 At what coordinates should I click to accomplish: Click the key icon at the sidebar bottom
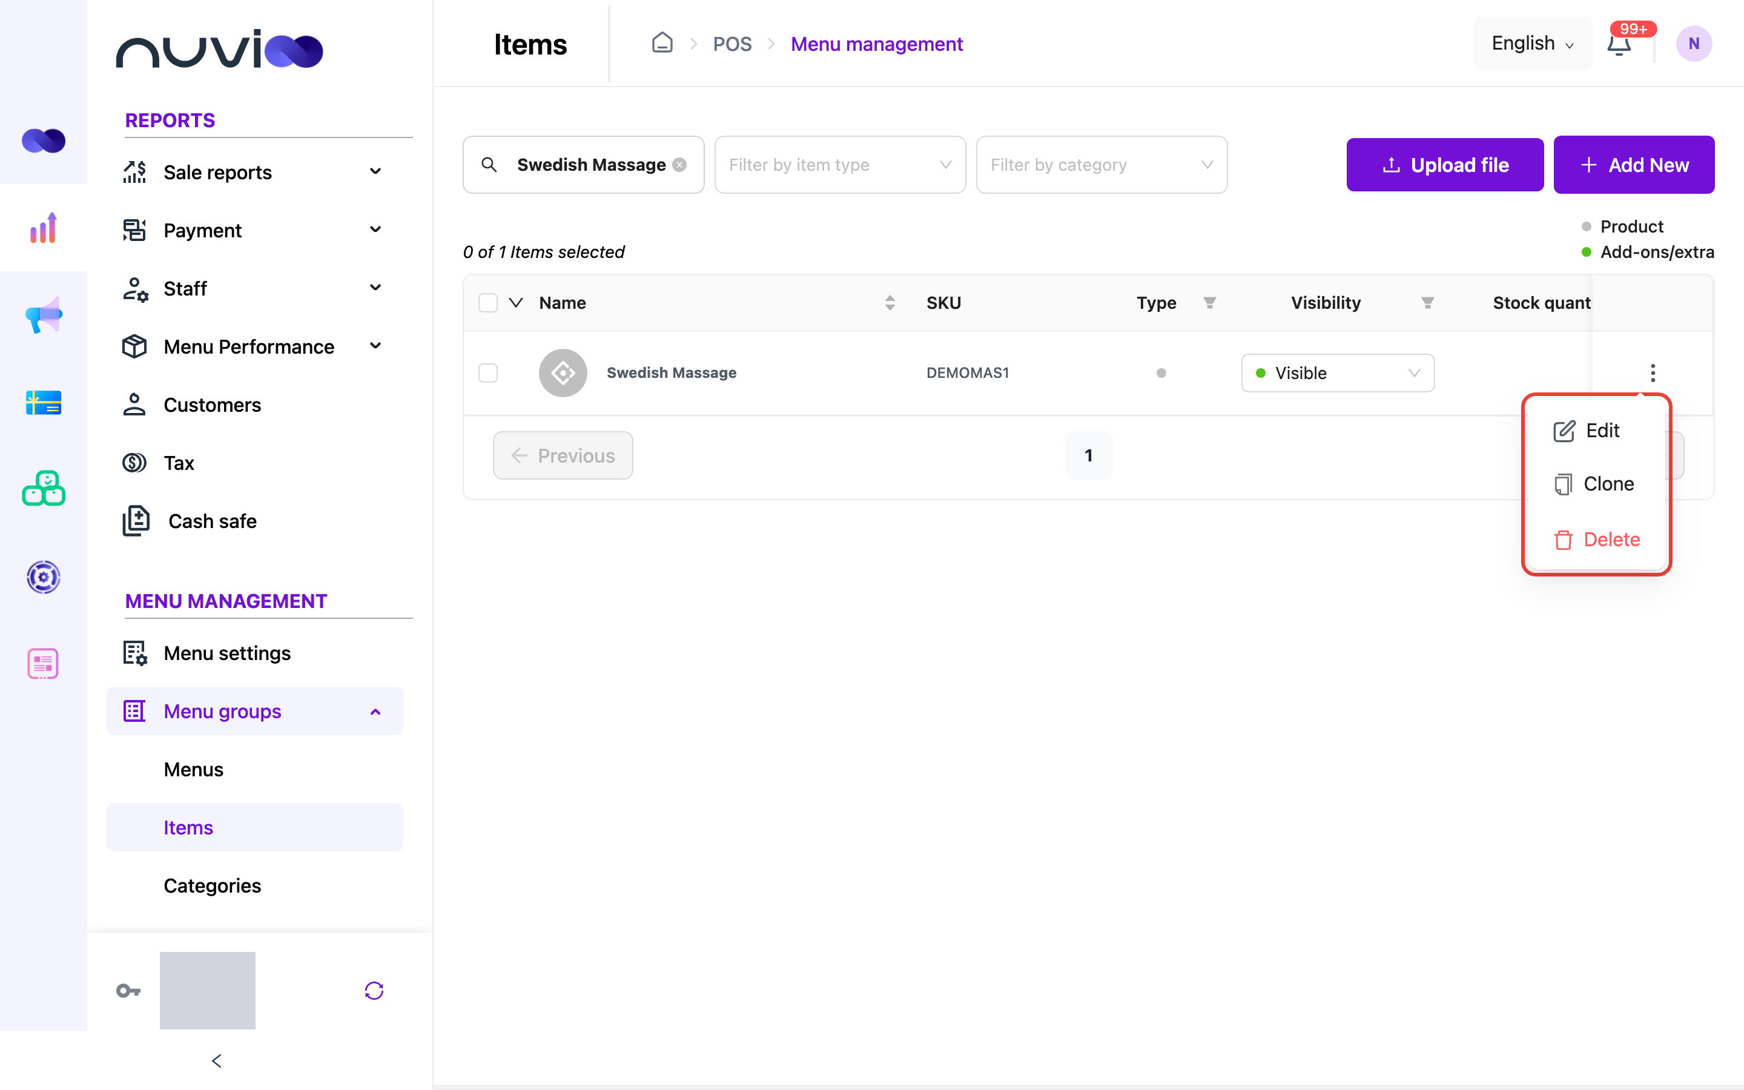(128, 991)
